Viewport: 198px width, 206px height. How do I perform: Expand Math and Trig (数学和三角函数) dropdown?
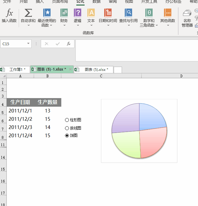coord(157,25)
